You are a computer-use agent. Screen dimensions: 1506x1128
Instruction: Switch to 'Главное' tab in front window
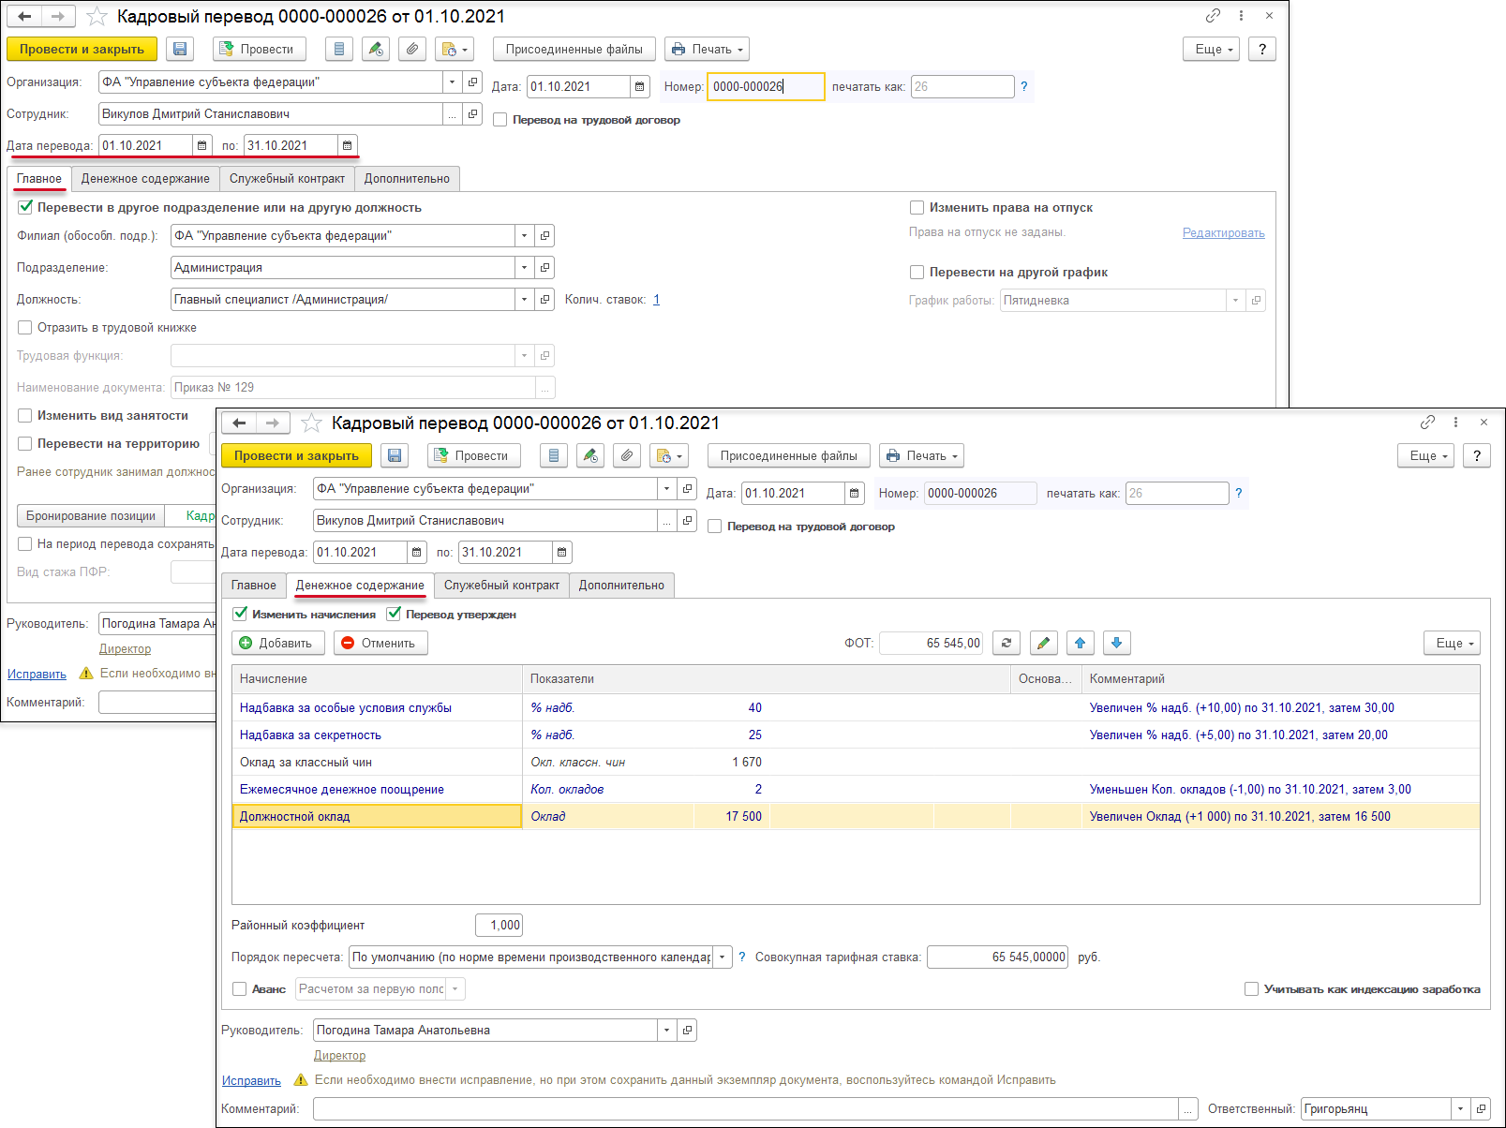click(254, 585)
